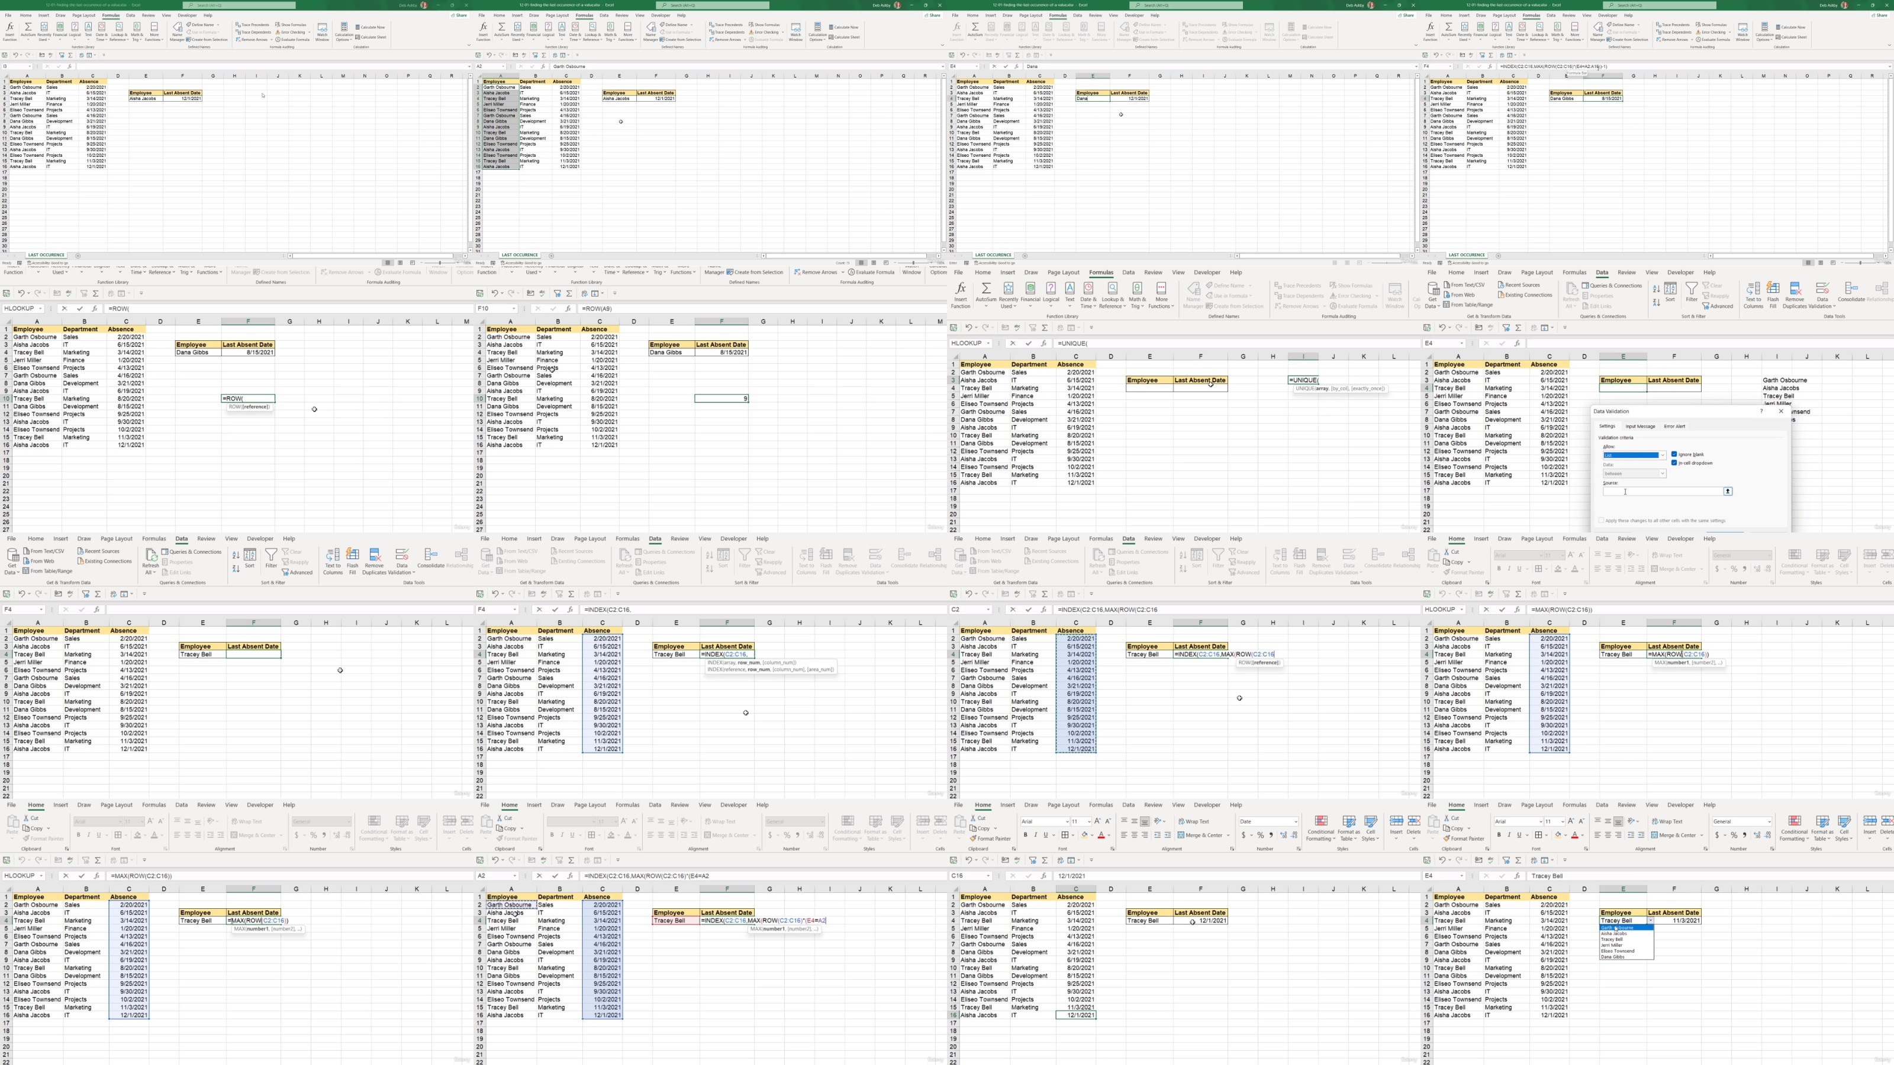The width and height of the screenshot is (1894, 1065).
Task: Click Get Data in the Data Validation window
Action: [x=1432, y=295]
